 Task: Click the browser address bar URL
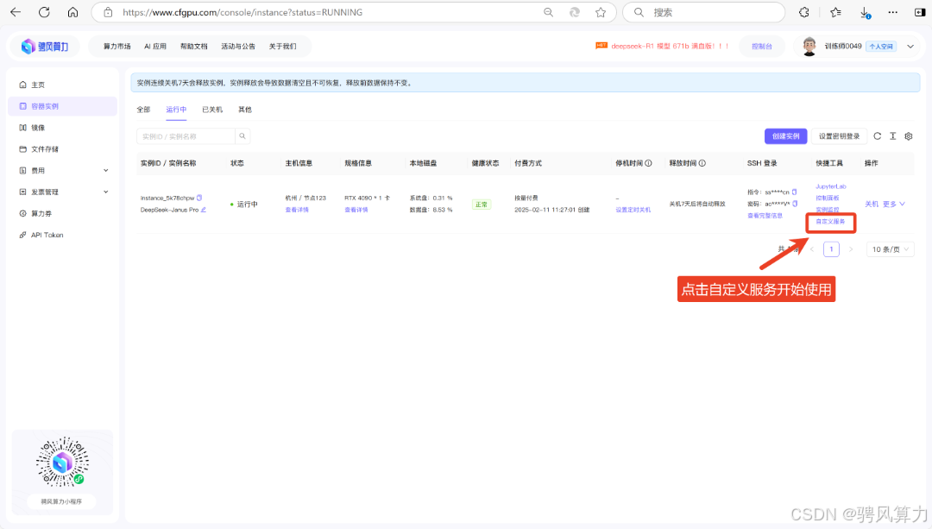[x=242, y=12]
